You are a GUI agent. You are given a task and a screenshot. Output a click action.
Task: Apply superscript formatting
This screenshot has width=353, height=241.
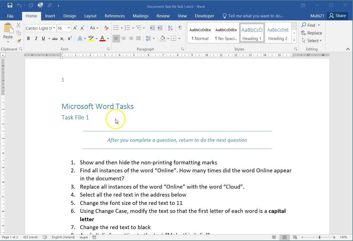(x=70, y=39)
